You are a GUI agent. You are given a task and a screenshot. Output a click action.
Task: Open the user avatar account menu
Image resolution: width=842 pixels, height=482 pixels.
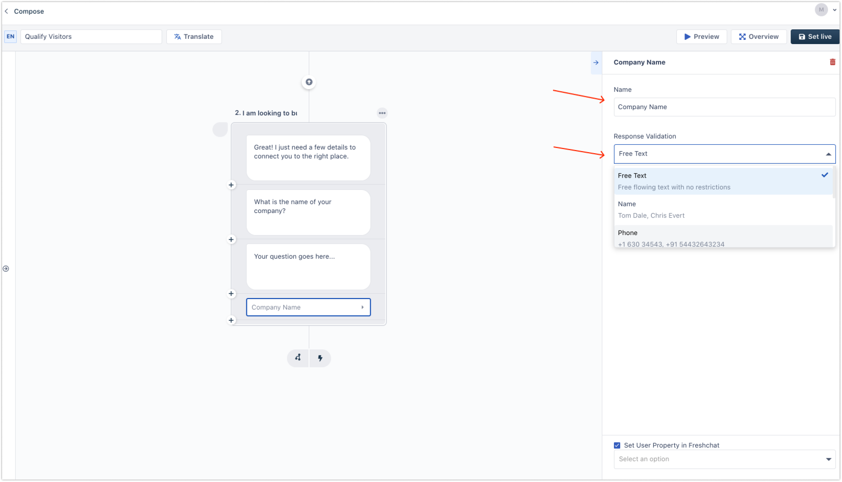(x=821, y=10)
